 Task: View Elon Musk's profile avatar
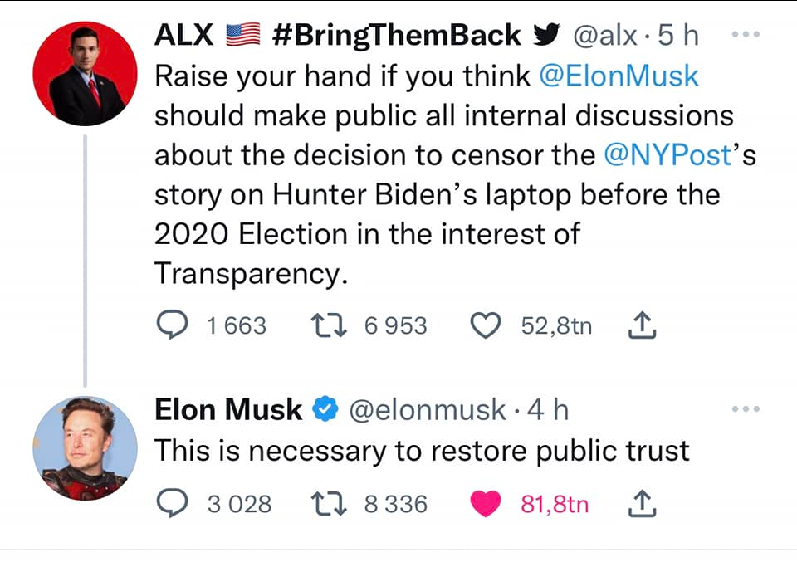point(85,448)
